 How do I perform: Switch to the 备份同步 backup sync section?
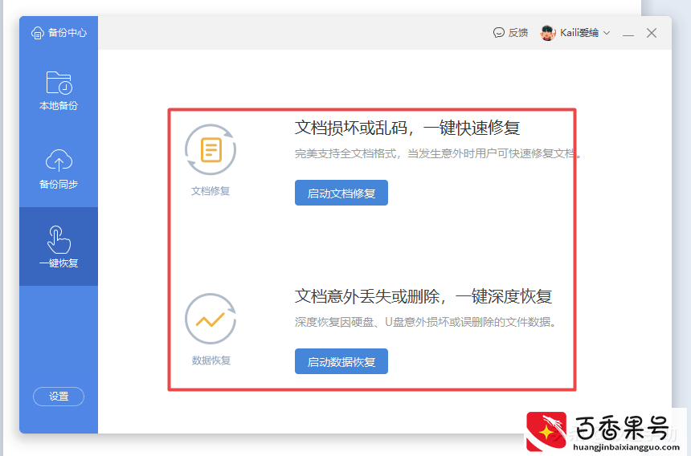[x=59, y=169]
